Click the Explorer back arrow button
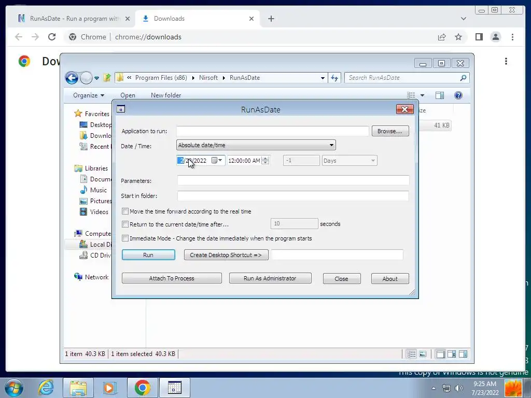 pos(72,78)
